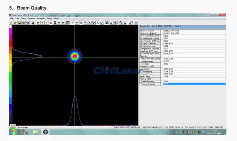Click the Peak To Avg value 2.324
237x141 pixels.
click(x=166, y=76)
